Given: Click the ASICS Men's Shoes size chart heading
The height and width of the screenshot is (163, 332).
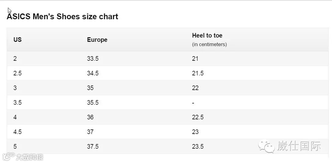Looking at the screenshot, I should (62, 16).
